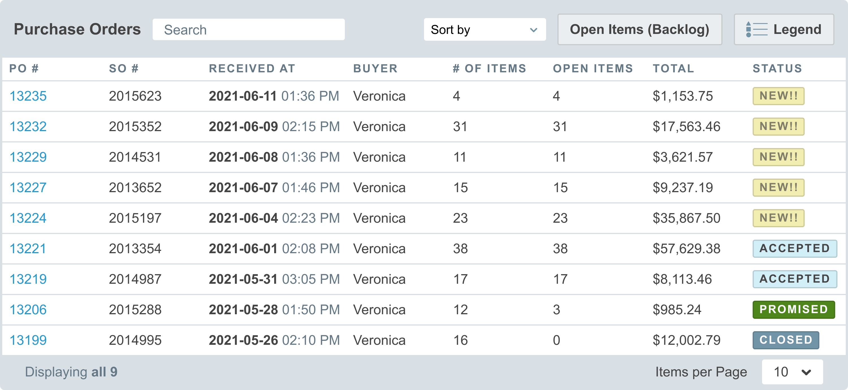Click the STATUS column header
This screenshot has width=848, height=390.
click(x=777, y=68)
